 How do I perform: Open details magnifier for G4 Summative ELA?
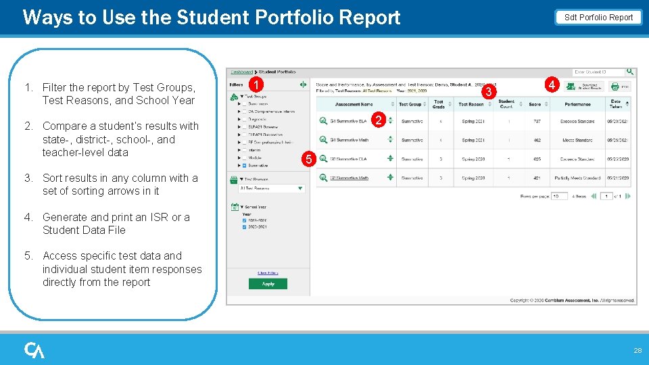coord(323,121)
